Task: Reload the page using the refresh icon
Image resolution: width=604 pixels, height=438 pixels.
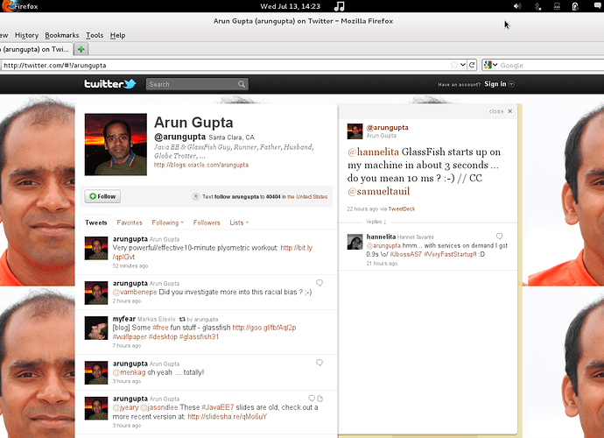Action: coord(473,65)
